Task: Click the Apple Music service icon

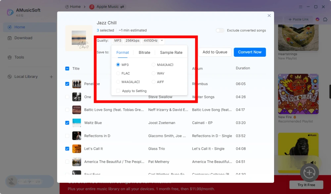Action: tap(92, 7)
